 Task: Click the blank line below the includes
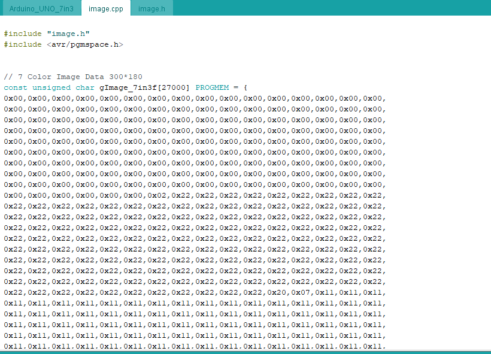coord(120,60)
